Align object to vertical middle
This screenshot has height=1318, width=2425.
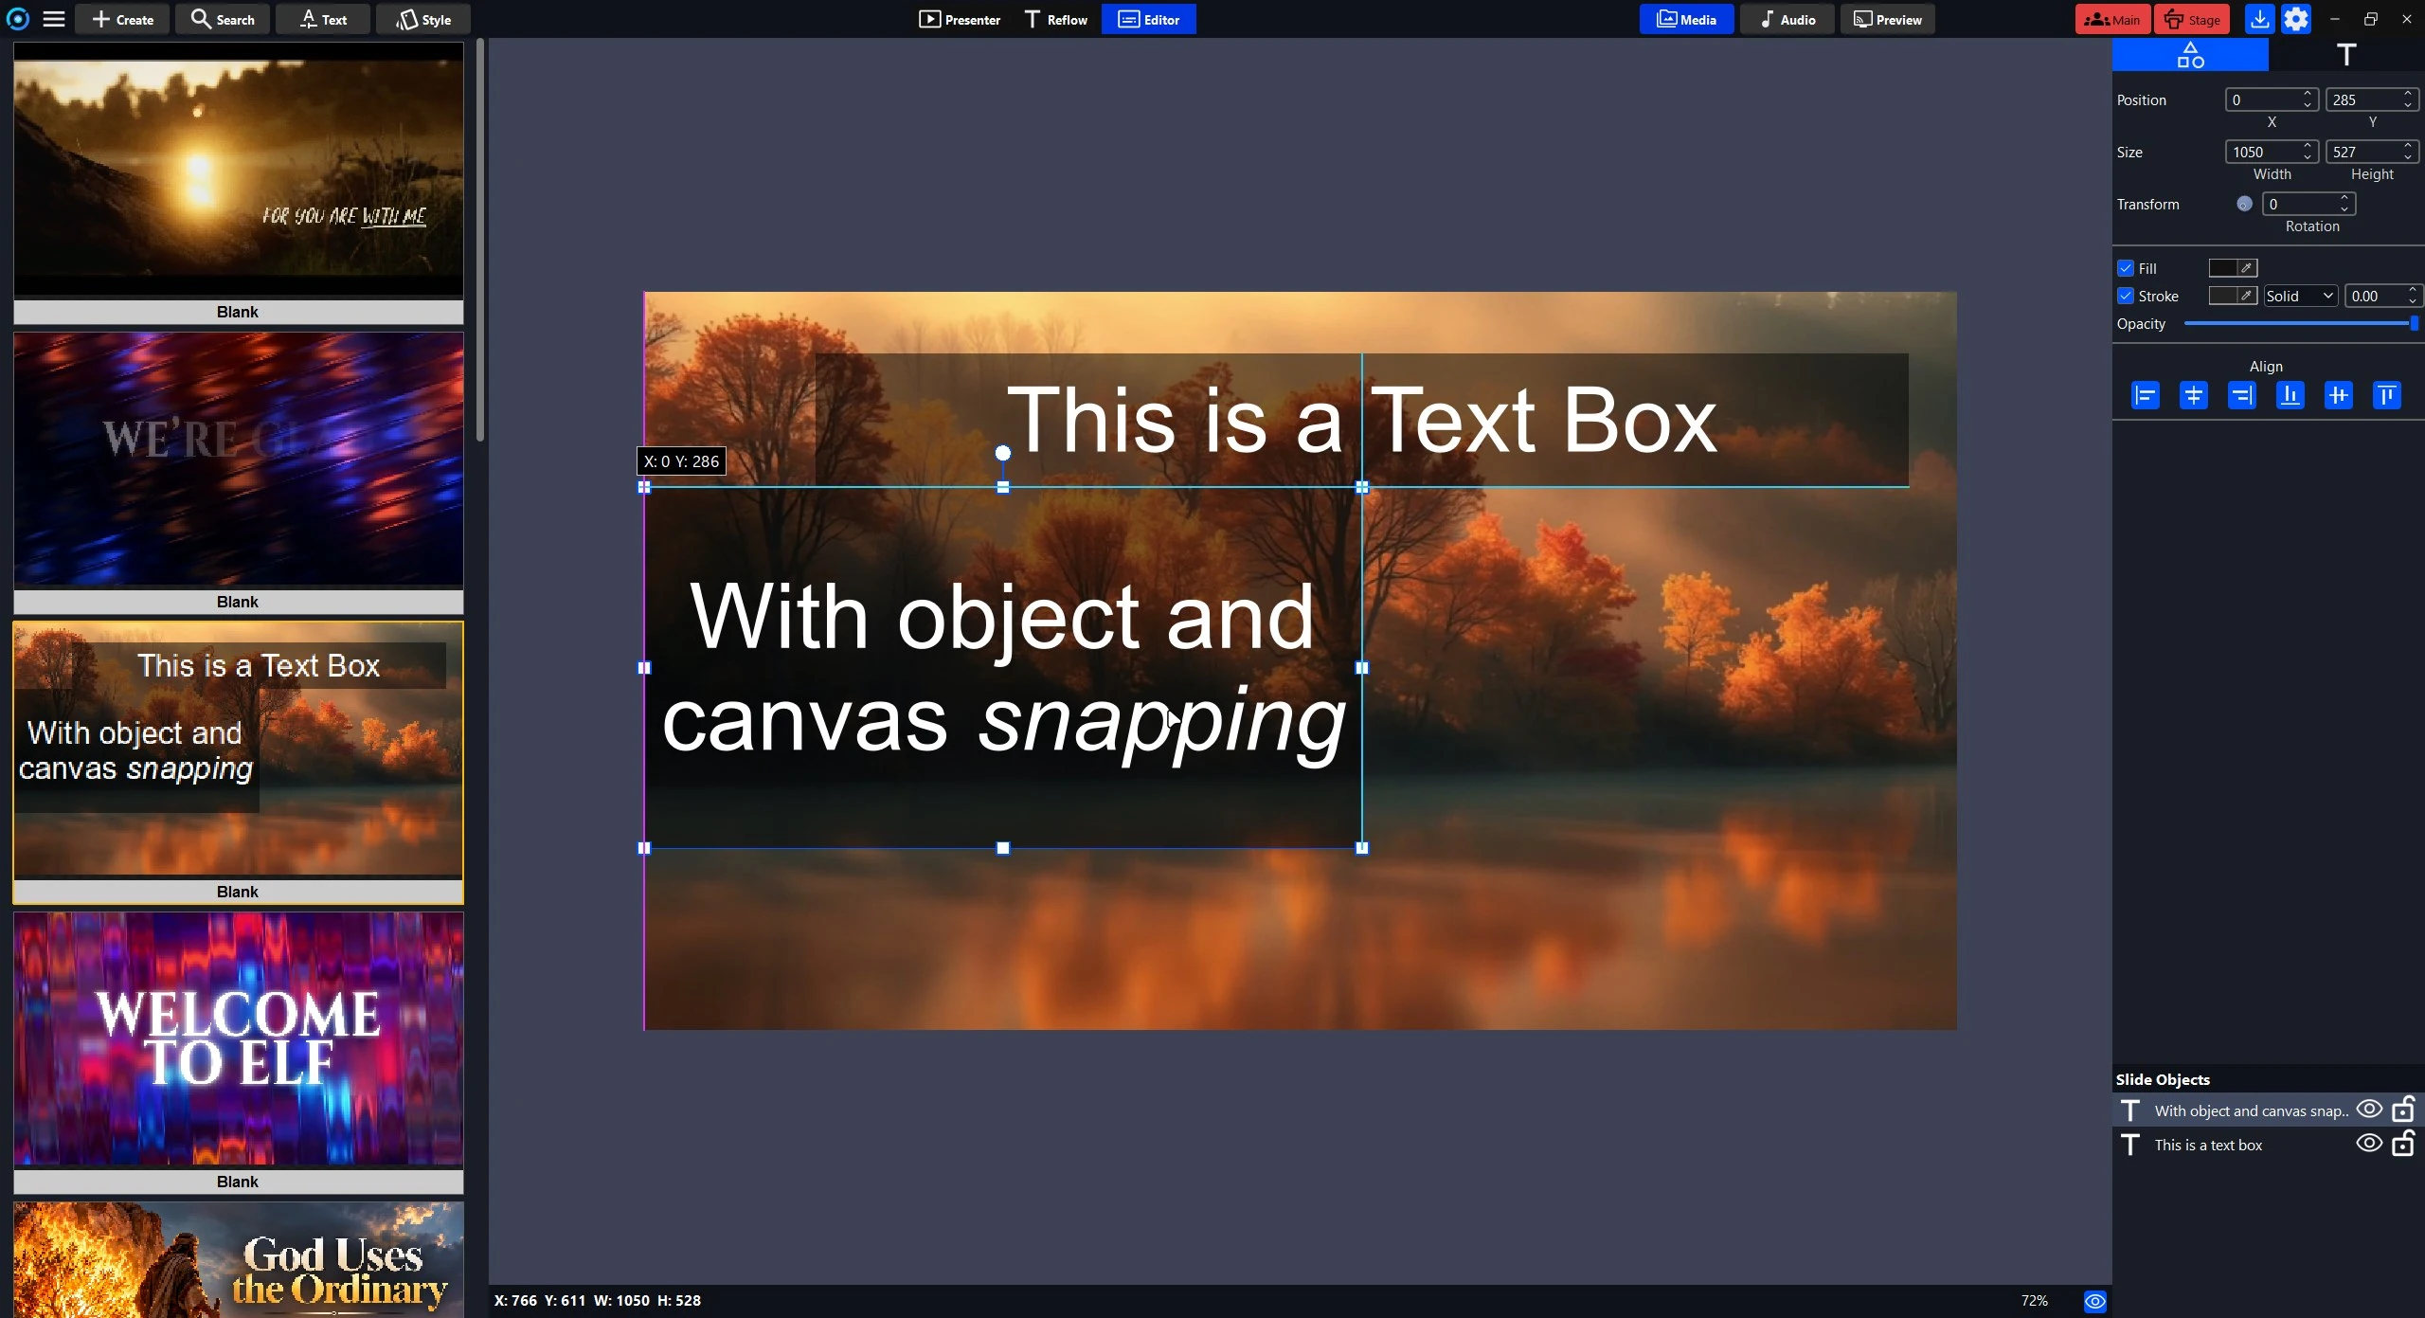2338,395
